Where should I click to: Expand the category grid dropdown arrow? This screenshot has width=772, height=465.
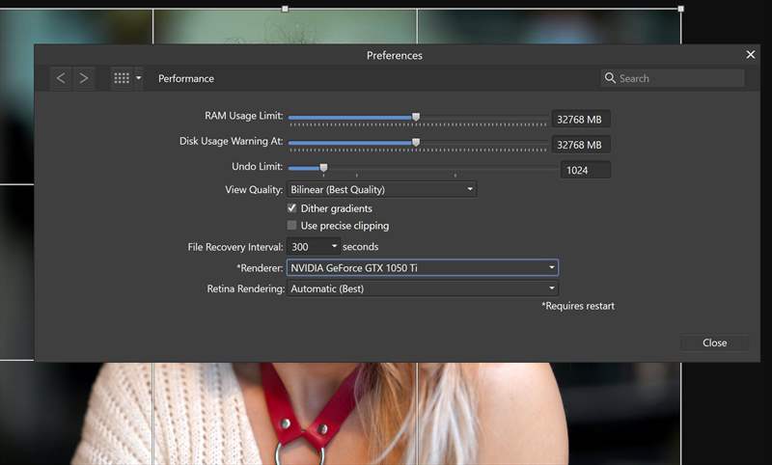tap(138, 78)
